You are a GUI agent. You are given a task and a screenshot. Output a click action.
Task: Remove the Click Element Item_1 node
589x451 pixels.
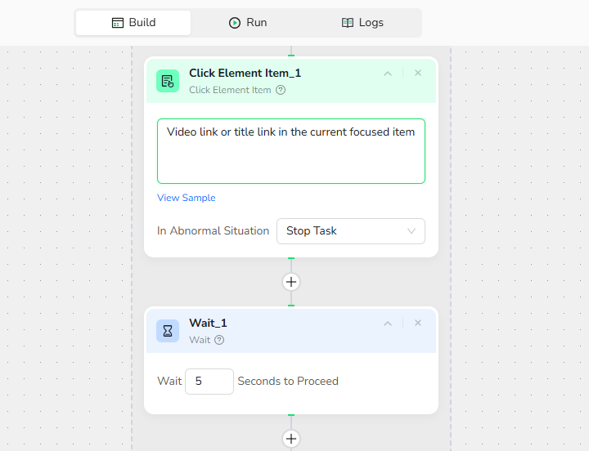pyautogui.click(x=418, y=73)
